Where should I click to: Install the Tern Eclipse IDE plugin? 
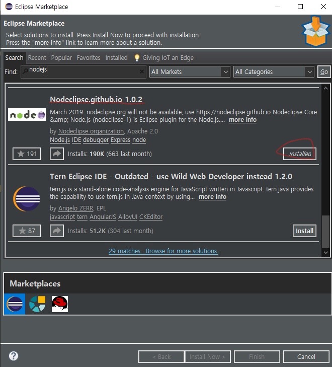point(304,231)
